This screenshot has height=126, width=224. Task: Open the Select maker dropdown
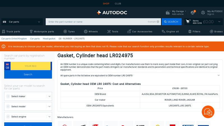click(28, 96)
